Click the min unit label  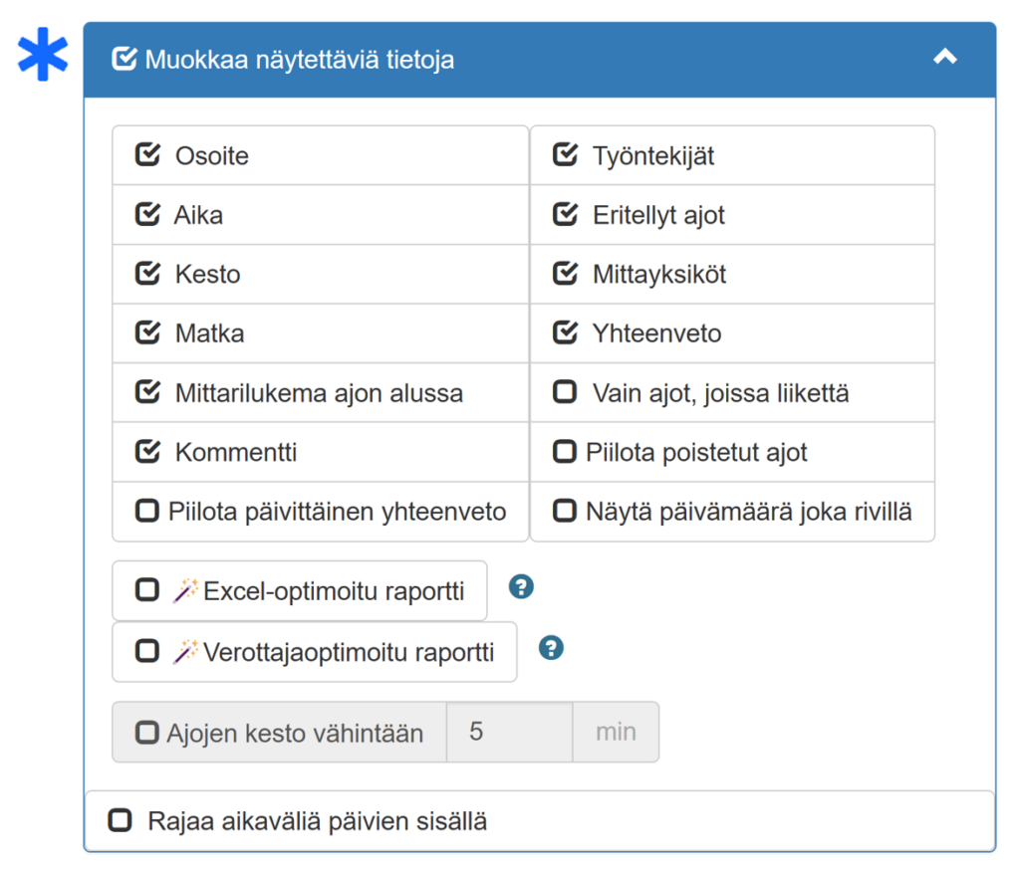pos(616,732)
